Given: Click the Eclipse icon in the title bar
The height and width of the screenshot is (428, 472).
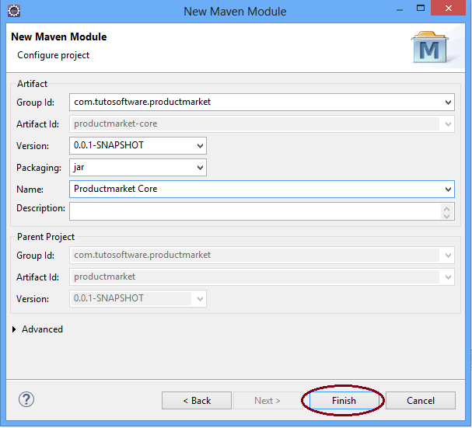Looking at the screenshot, I should point(13,11).
